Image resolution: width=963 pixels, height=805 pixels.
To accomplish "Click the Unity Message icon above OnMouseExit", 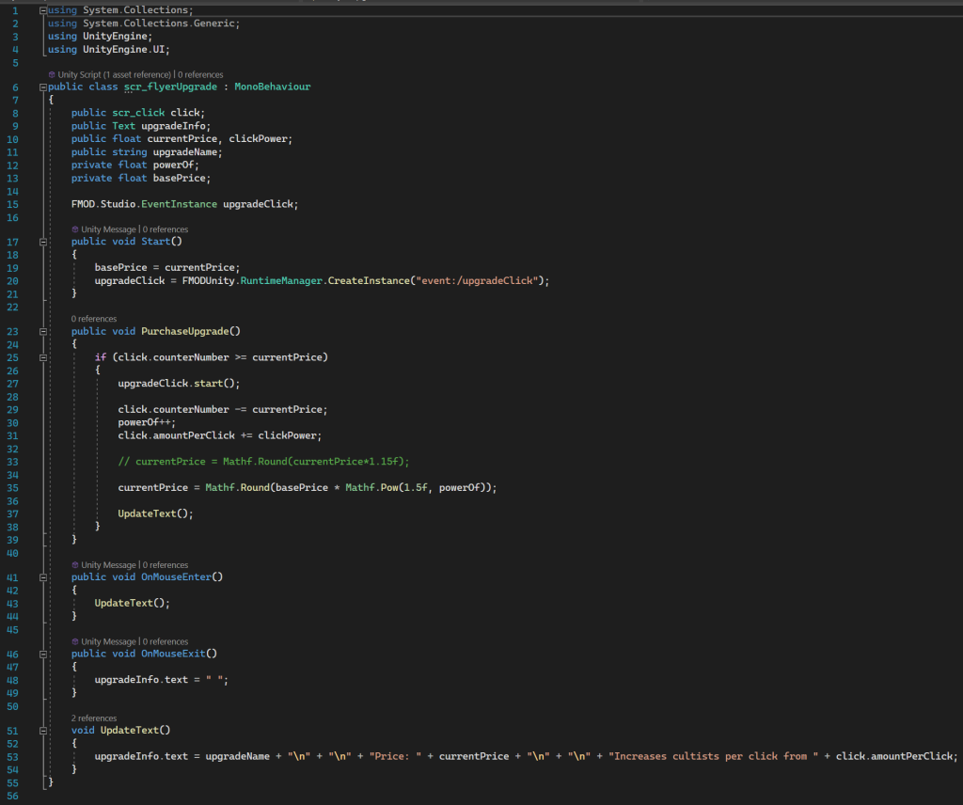I will [75, 641].
